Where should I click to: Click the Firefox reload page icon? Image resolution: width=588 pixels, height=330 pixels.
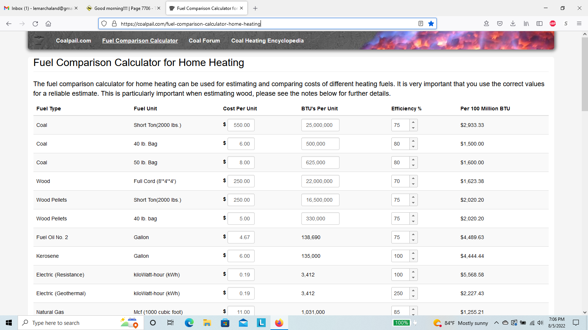tap(35, 24)
